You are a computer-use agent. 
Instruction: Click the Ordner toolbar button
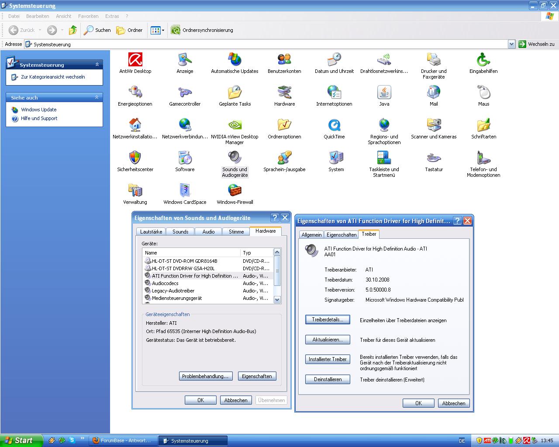[130, 30]
